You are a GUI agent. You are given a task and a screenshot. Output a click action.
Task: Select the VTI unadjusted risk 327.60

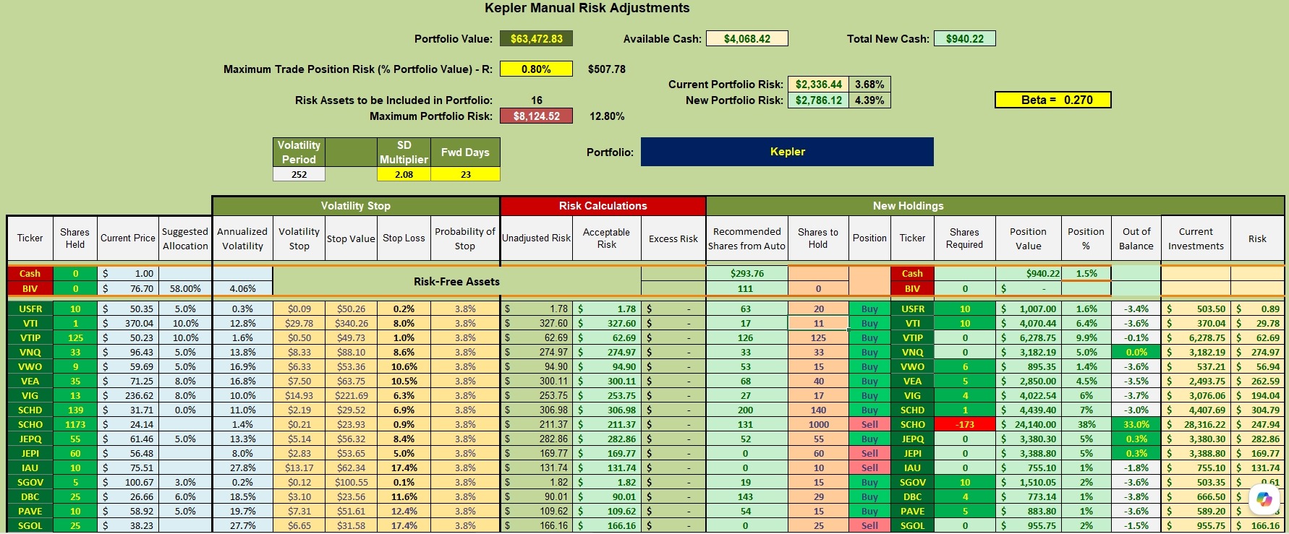(x=536, y=323)
